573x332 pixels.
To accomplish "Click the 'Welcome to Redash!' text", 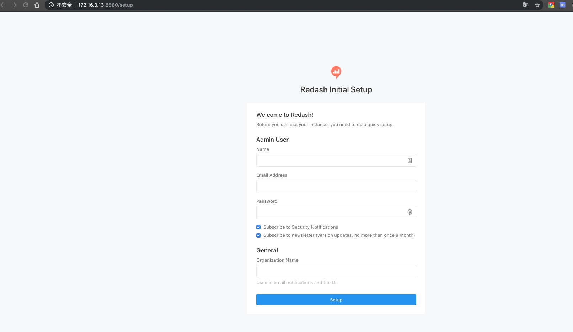I will tap(285, 115).
